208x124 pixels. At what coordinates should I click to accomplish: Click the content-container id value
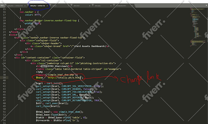[x=38, y=58]
